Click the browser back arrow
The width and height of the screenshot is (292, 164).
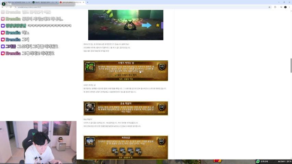tap(2, 7)
